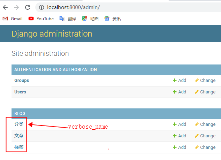Click the Django administration title link
The height and width of the screenshot is (160, 221).
pyautogui.click(x=52, y=34)
